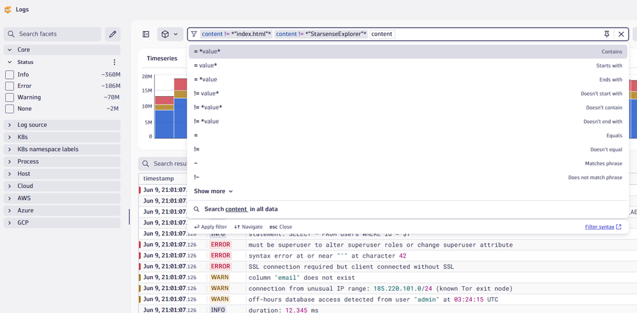Pin the filter with the pin icon
This screenshot has width=637, height=313.
(606, 34)
